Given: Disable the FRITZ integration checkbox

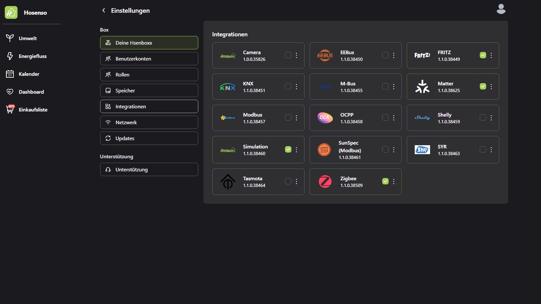Looking at the screenshot, I should click(x=483, y=55).
